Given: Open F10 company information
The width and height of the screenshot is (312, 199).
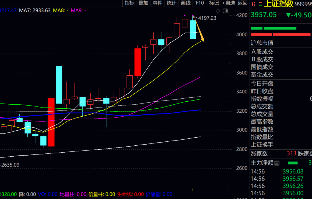Looking at the screenshot, I should pos(200,3).
